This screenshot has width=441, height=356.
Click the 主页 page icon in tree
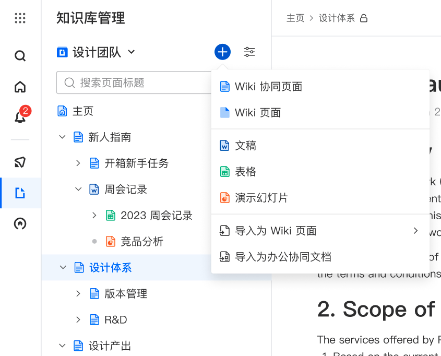click(62, 111)
